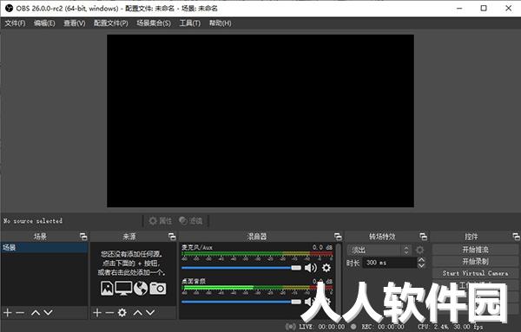Click the 麦克风/Aux green level meter
This screenshot has width=521, height=332.
257,254
